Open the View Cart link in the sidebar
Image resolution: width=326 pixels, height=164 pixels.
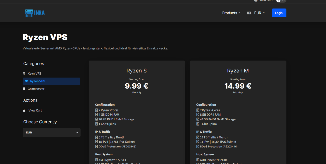(x=35, y=111)
